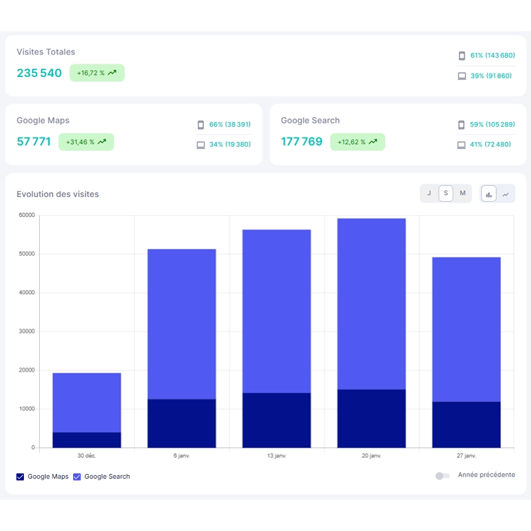Click the 13 janv. Google Maps bar segment

point(277,420)
